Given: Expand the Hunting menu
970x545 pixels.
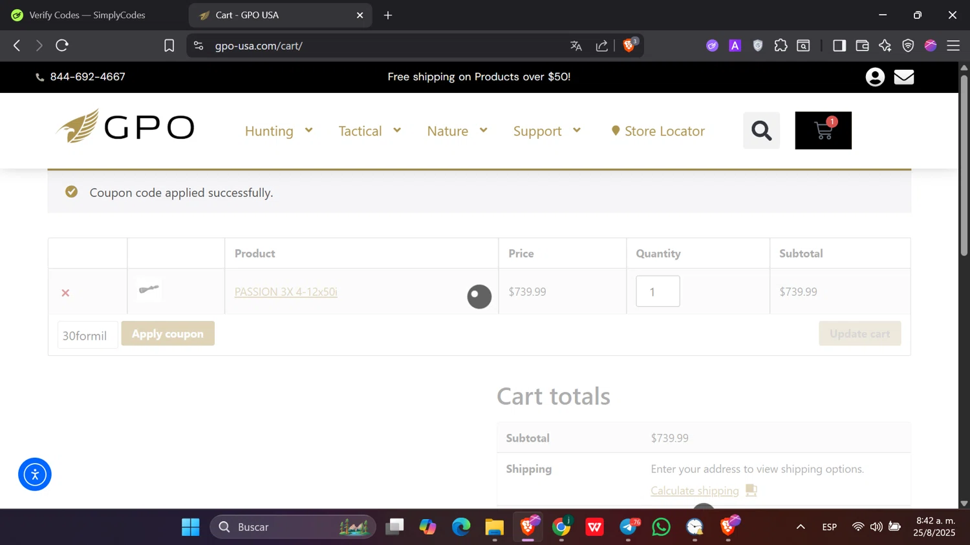Looking at the screenshot, I should (279, 130).
